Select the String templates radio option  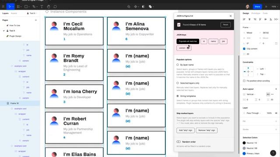178,96
